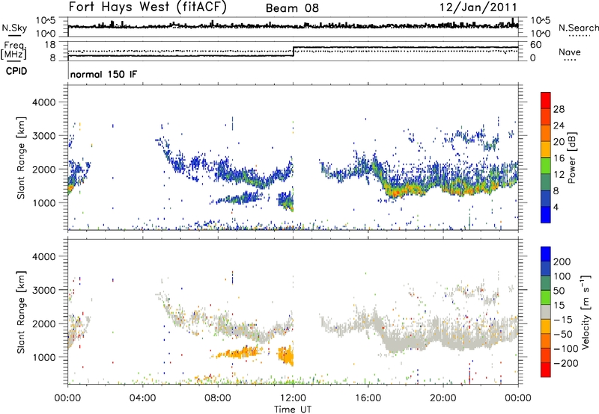
Task: Click the "Time UT" x-axis label
Action: [293, 410]
